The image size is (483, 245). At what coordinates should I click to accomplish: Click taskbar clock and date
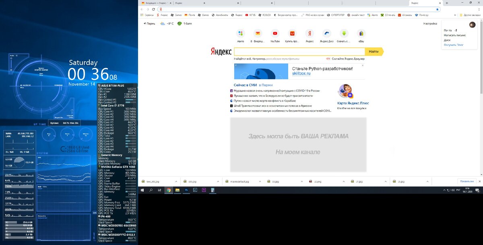[467, 190]
